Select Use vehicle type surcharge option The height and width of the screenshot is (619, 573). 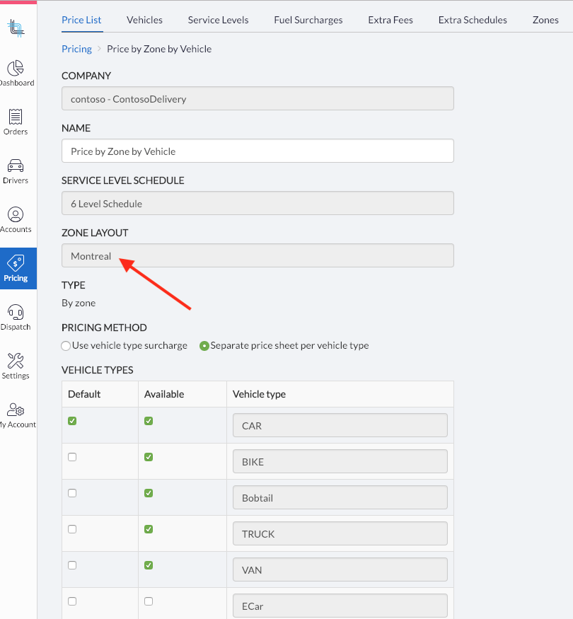coord(66,346)
